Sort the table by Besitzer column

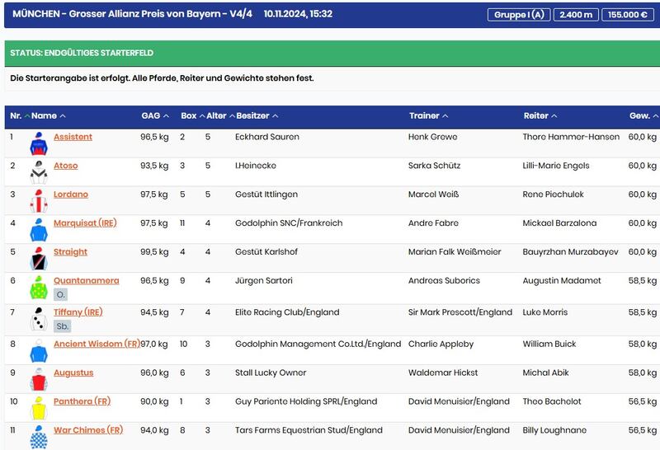257,115
